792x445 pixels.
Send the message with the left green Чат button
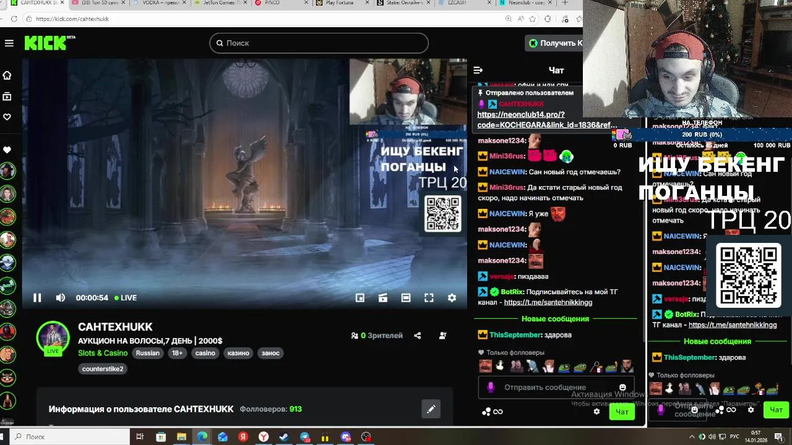coord(622,412)
